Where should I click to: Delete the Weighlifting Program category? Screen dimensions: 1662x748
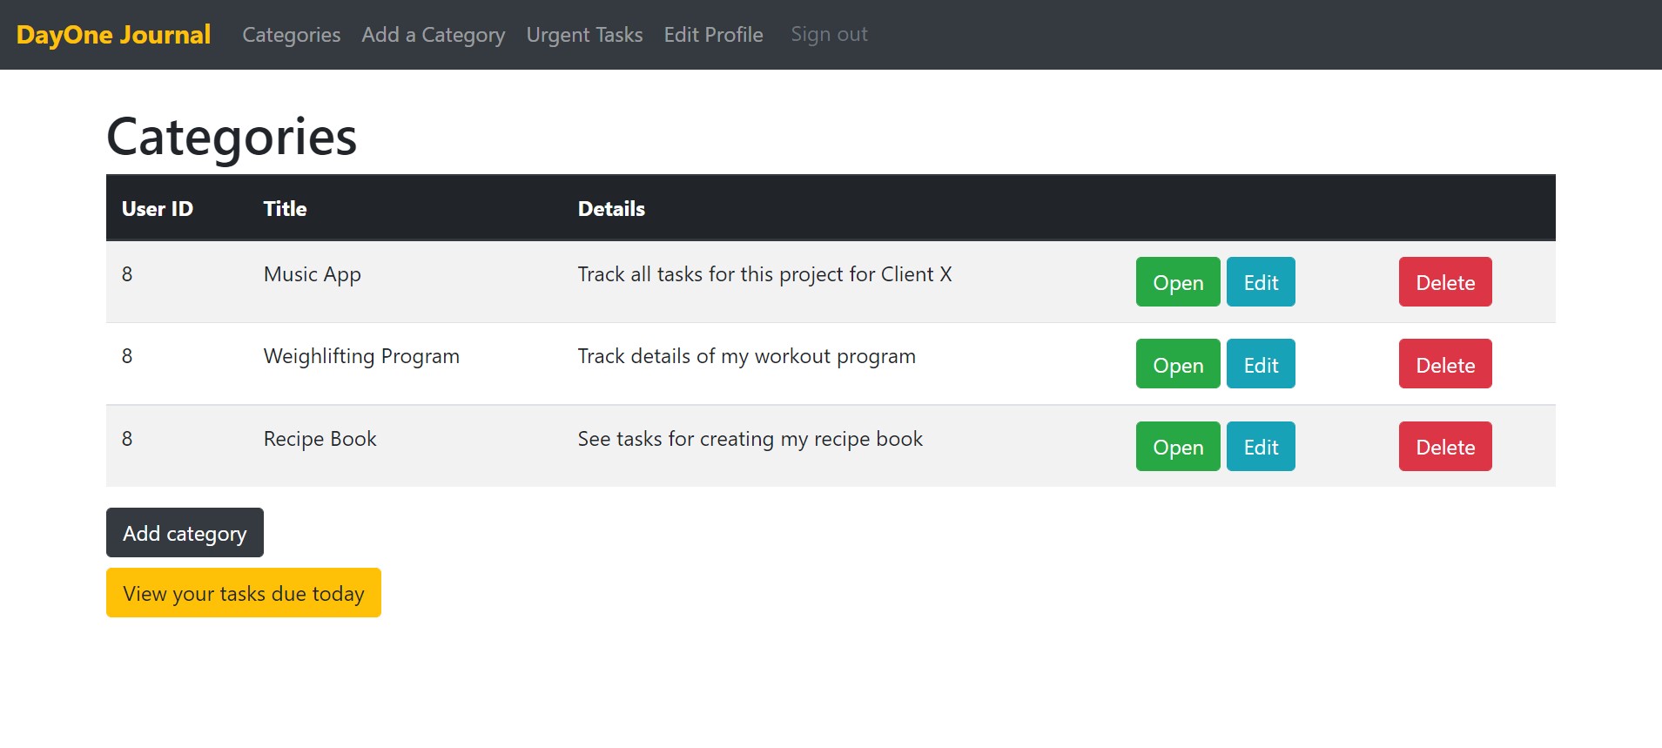tap(1445, 364)
